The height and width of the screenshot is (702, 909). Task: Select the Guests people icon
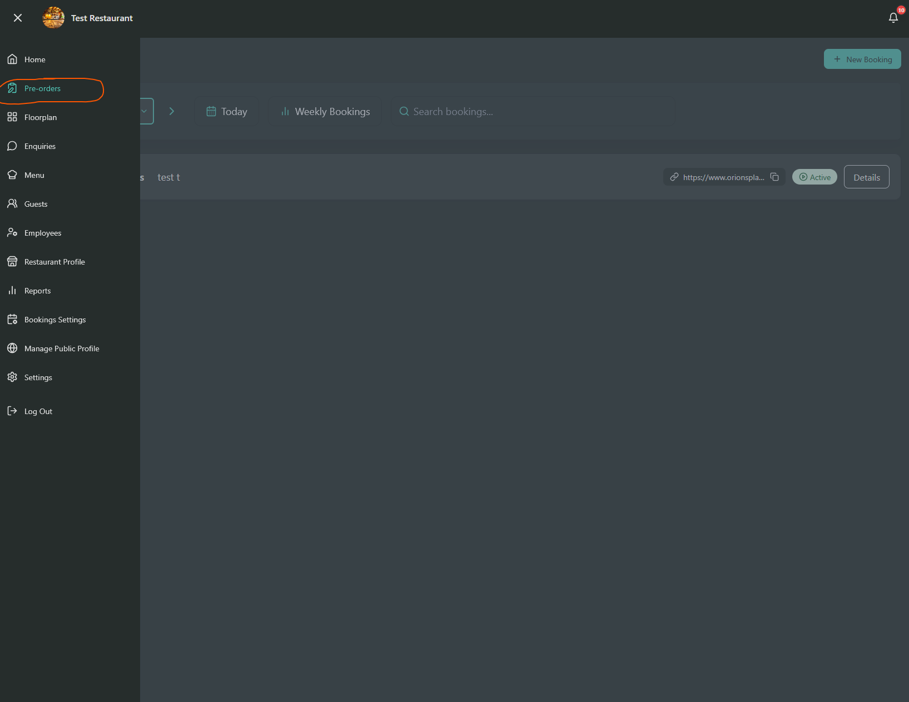[x=12, y=203]
